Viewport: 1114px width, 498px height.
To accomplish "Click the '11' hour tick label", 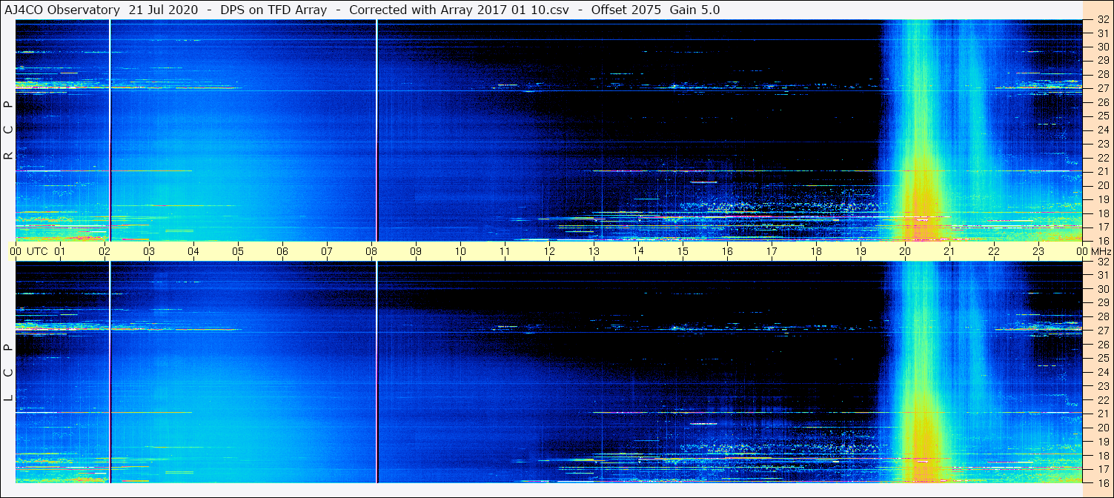I will (x=505, y=251).
